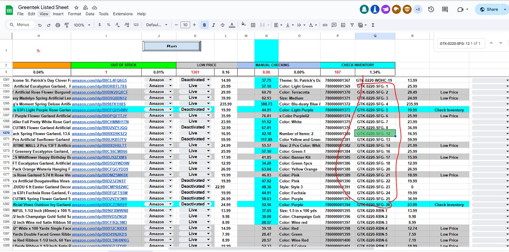Open the Borders tool
This screenshot has width=509, height=252.
[253, 25]
